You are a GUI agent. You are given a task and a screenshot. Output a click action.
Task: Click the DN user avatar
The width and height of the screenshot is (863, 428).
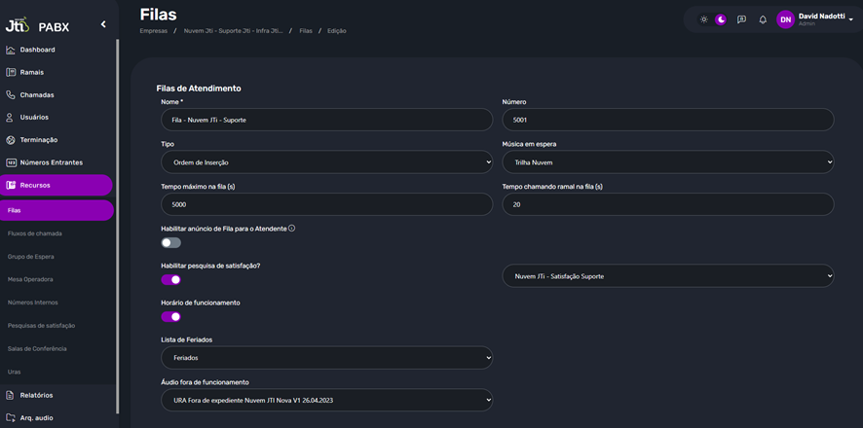(785, 19)
